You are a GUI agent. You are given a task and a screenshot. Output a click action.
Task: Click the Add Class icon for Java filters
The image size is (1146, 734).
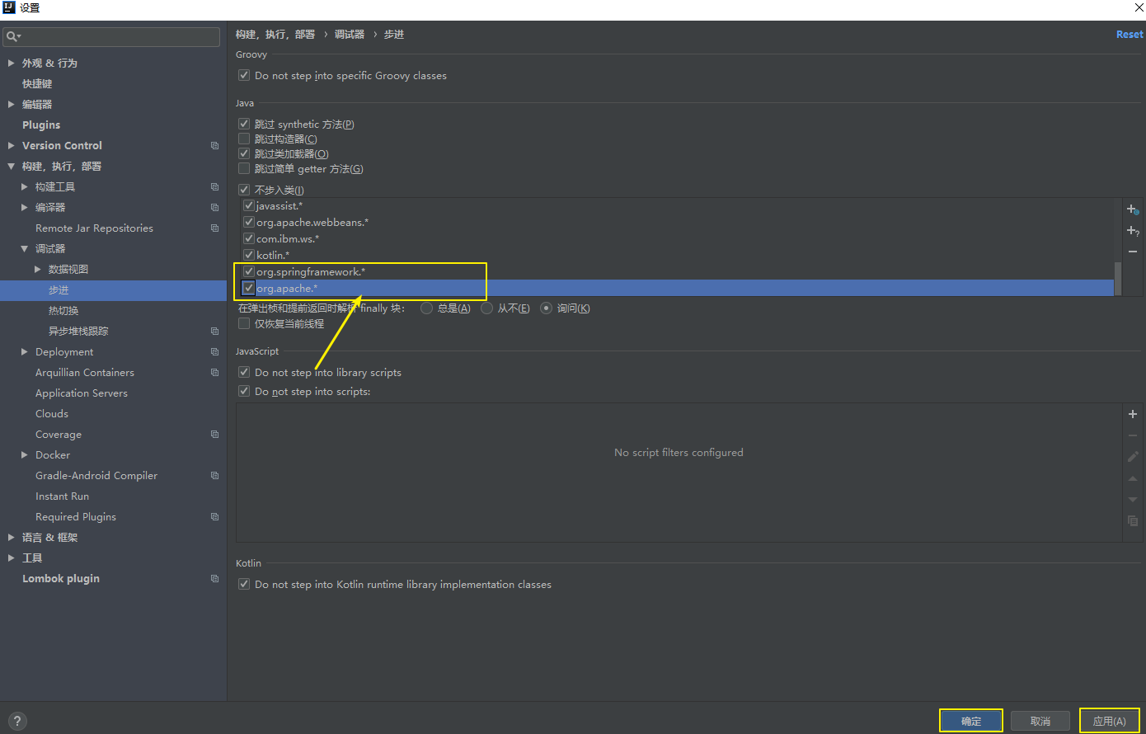(1132, 209)
